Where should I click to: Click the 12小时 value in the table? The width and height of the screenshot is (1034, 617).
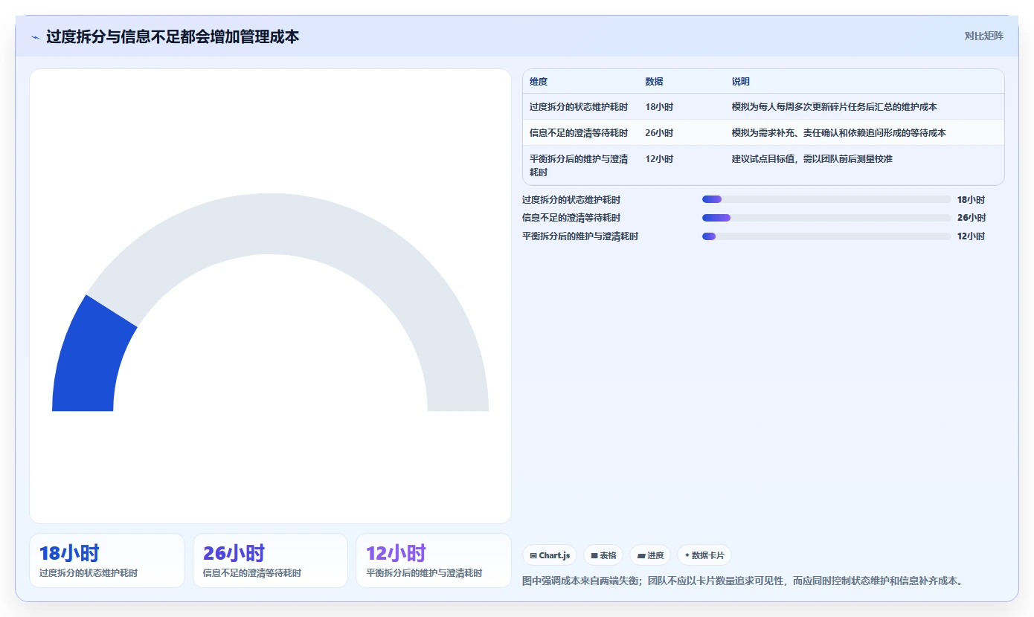coord(659,159)
